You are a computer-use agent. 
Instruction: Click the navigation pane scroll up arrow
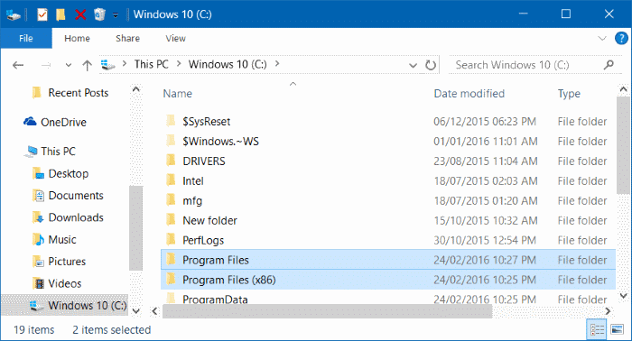[x=136, y=89]
